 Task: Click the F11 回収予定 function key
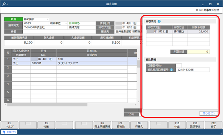pyautogui.click(x=195, y=125)
